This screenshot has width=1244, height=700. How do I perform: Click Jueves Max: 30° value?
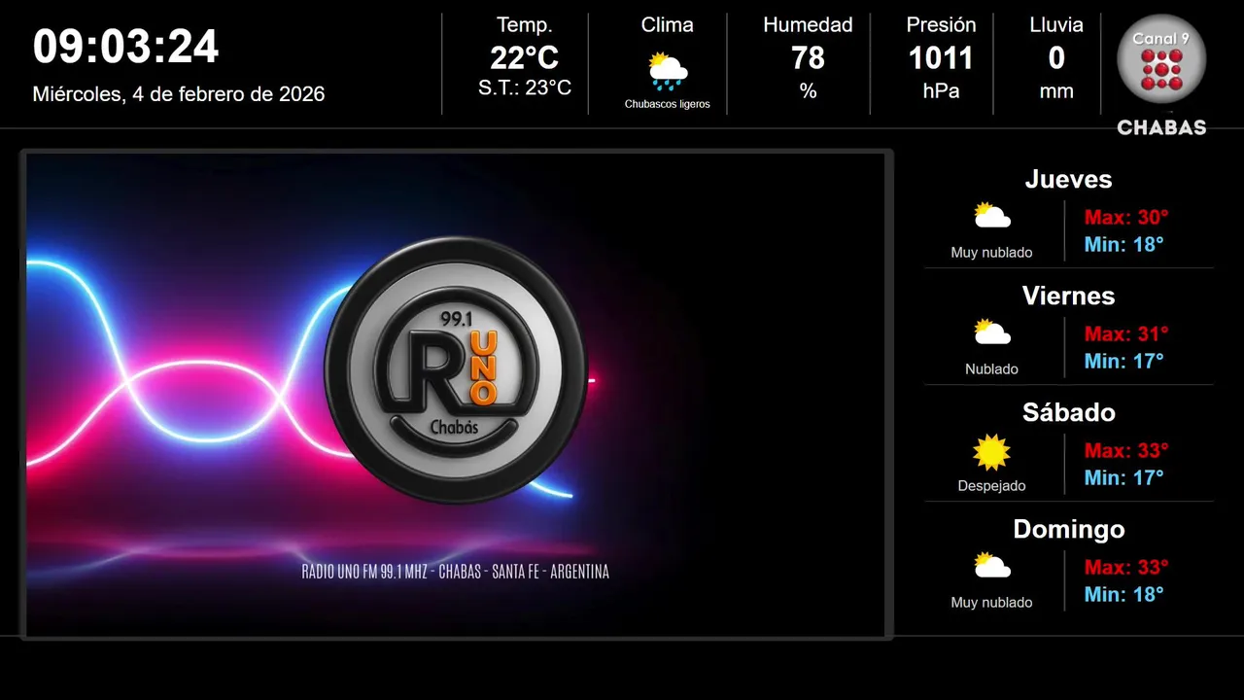[1126, 218]
